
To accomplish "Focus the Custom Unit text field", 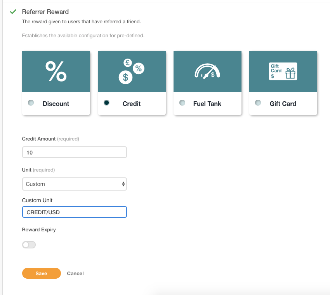I will (75, 212).
